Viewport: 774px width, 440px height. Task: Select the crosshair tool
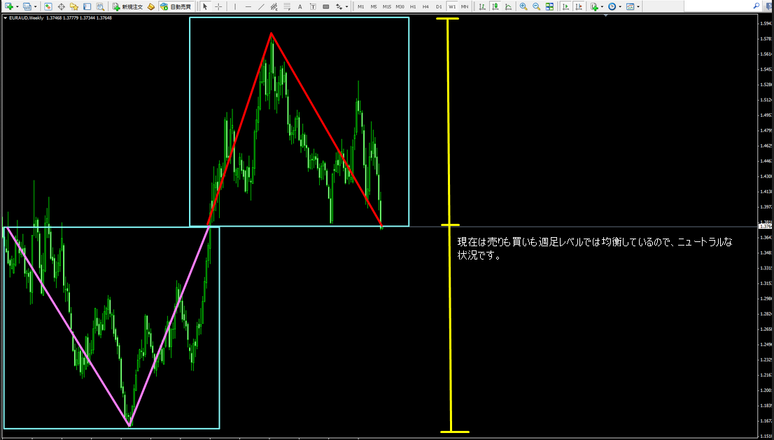click(218, 6)
